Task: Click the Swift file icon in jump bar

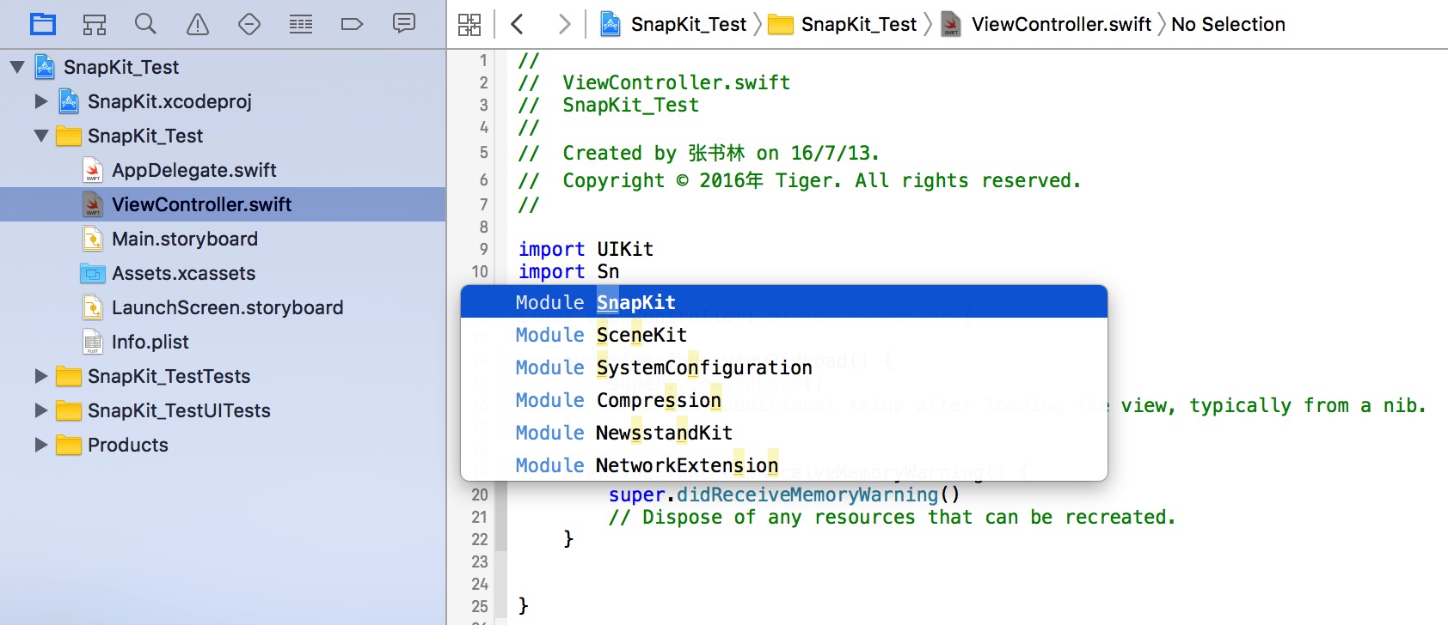Action: [951, 24]
